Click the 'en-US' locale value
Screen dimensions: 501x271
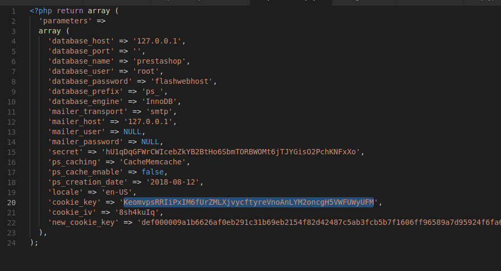[x=117, y=192]
